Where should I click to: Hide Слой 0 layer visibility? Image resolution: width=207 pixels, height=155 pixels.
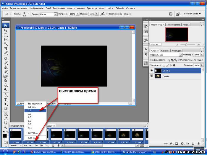(x=151, y=76)
